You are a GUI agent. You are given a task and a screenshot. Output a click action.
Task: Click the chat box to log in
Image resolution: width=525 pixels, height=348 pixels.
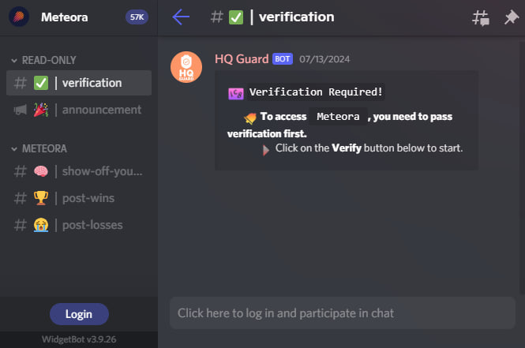tap(342, 313)
